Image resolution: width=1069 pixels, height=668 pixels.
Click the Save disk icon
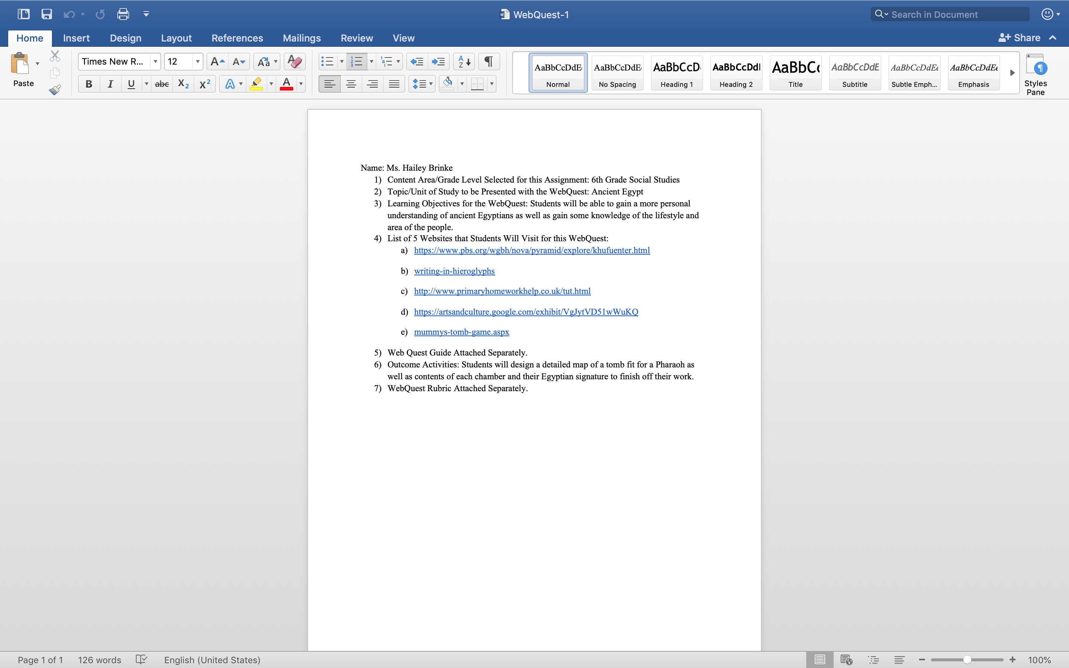[x=46, y=14]
